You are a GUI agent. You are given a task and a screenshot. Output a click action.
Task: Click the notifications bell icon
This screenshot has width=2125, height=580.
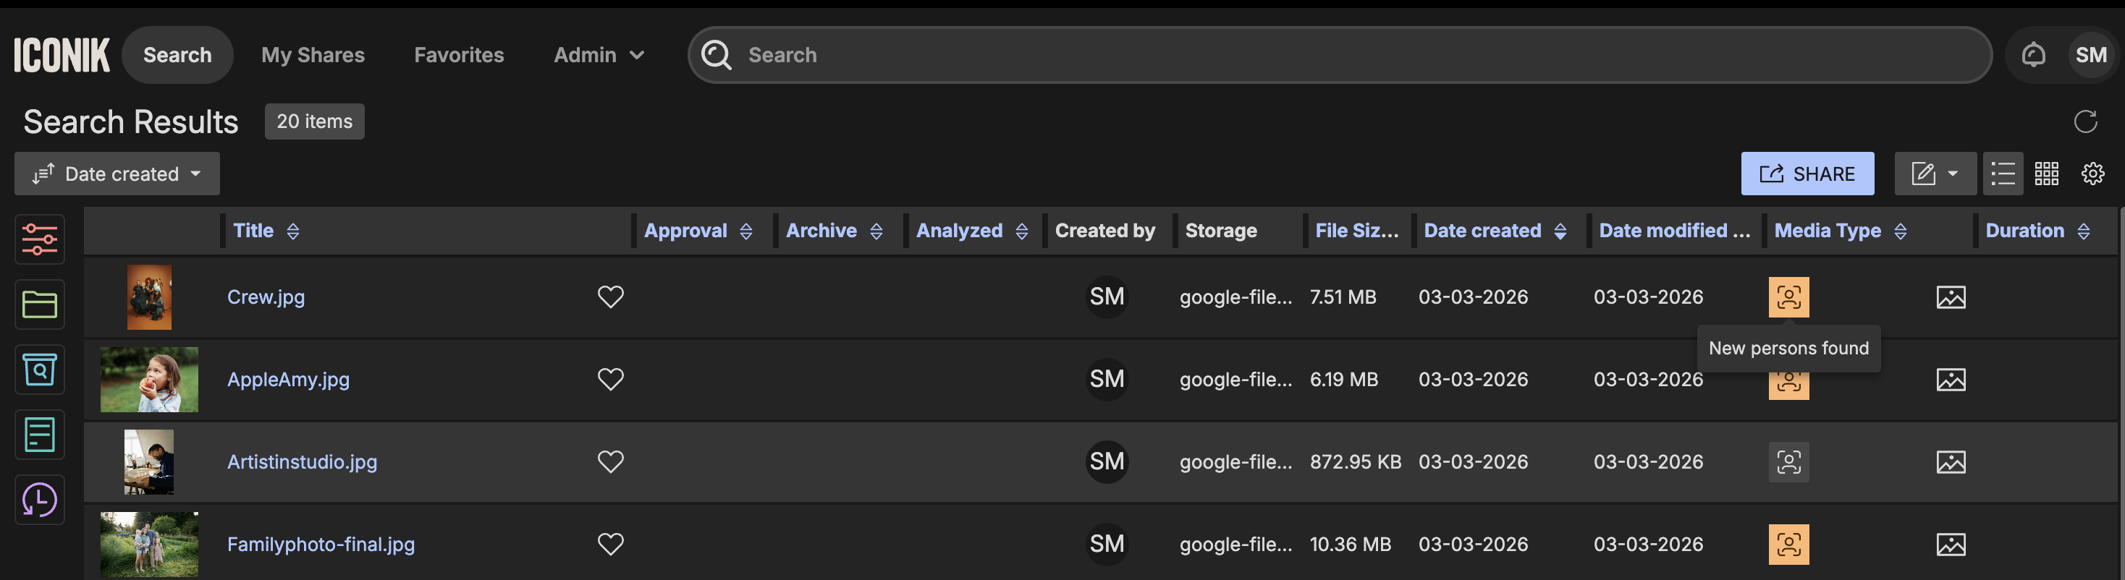(2032, 55)
